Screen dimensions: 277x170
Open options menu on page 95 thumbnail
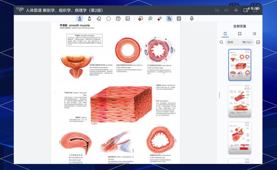click(x=248, y=78)
